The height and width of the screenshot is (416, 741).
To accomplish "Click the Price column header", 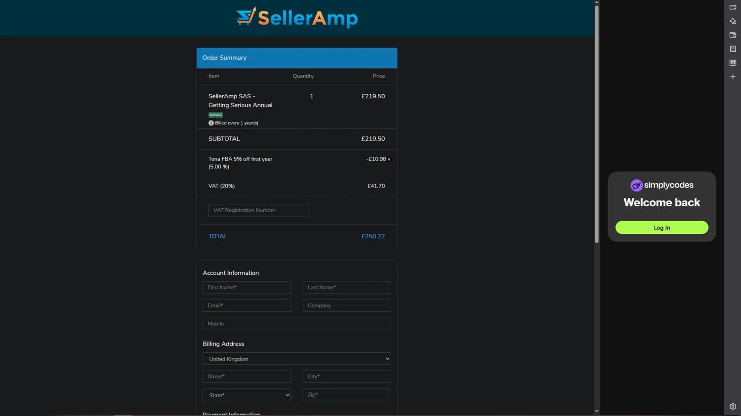I will pos(379,76).
